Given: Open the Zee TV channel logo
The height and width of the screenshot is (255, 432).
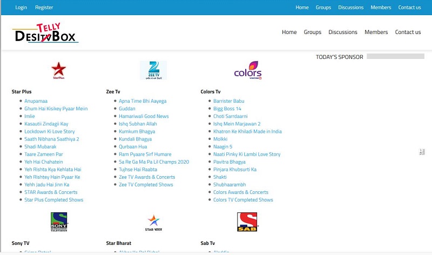Looking at the screenshot, I should click(x=153, y=70).
